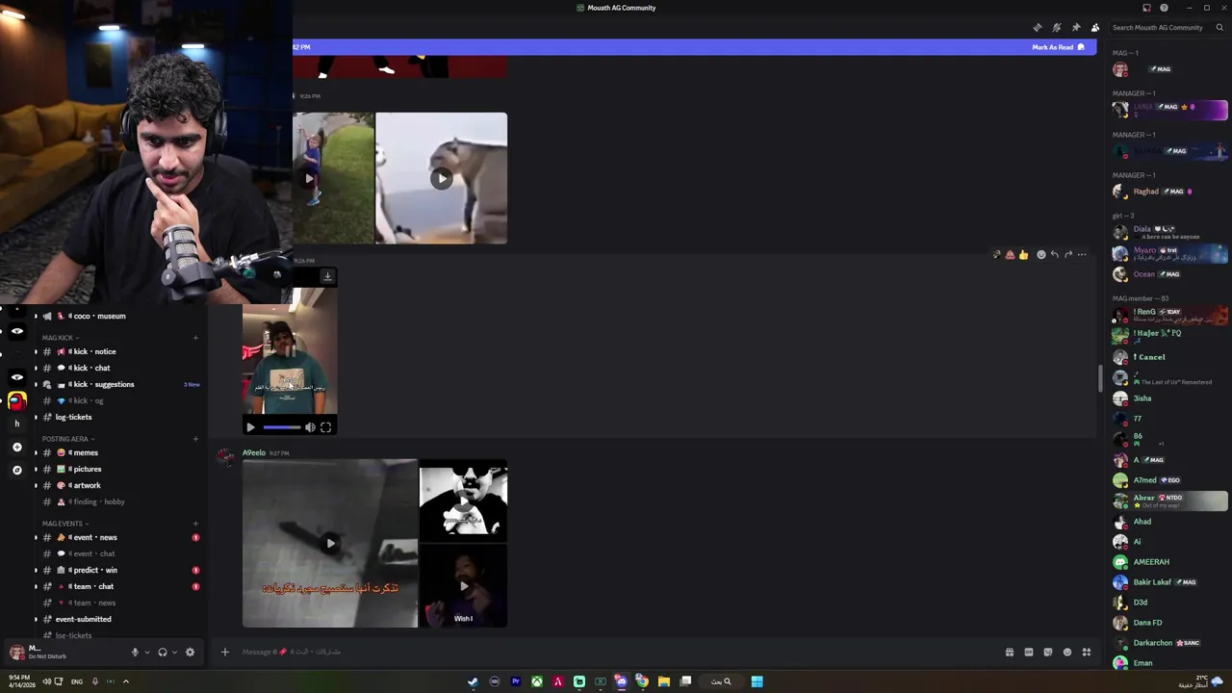This screenshot has width=1232, height=693.
Task: Click the message text input box
Action: (x=616, y=652)
